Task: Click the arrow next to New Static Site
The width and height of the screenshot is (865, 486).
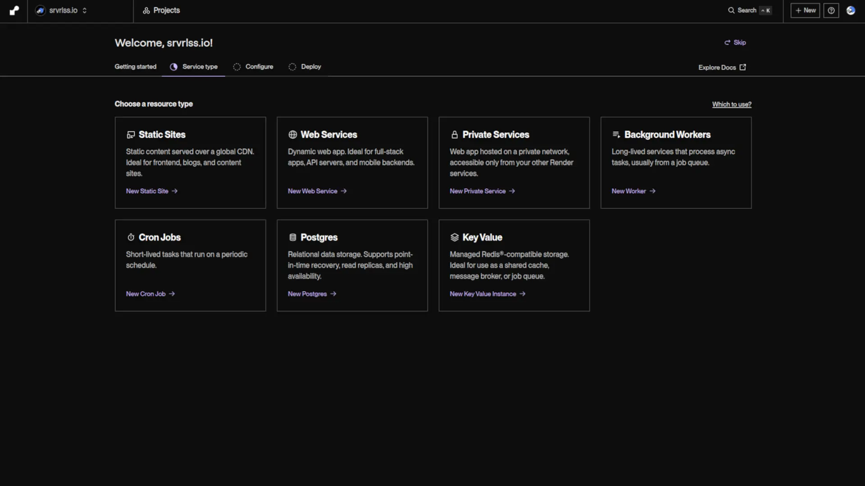Action: click(174, 191)
